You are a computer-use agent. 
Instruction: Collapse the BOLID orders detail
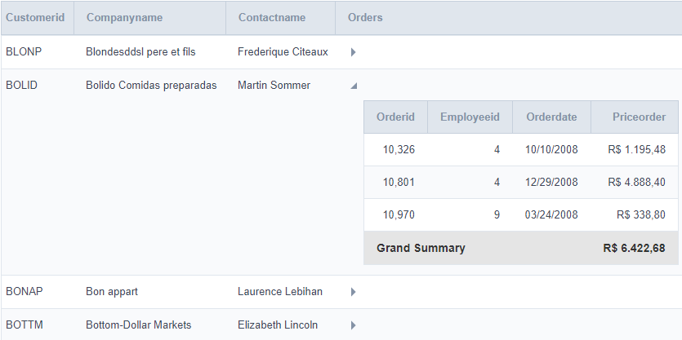pyautogui.click(x=354, y=85)
